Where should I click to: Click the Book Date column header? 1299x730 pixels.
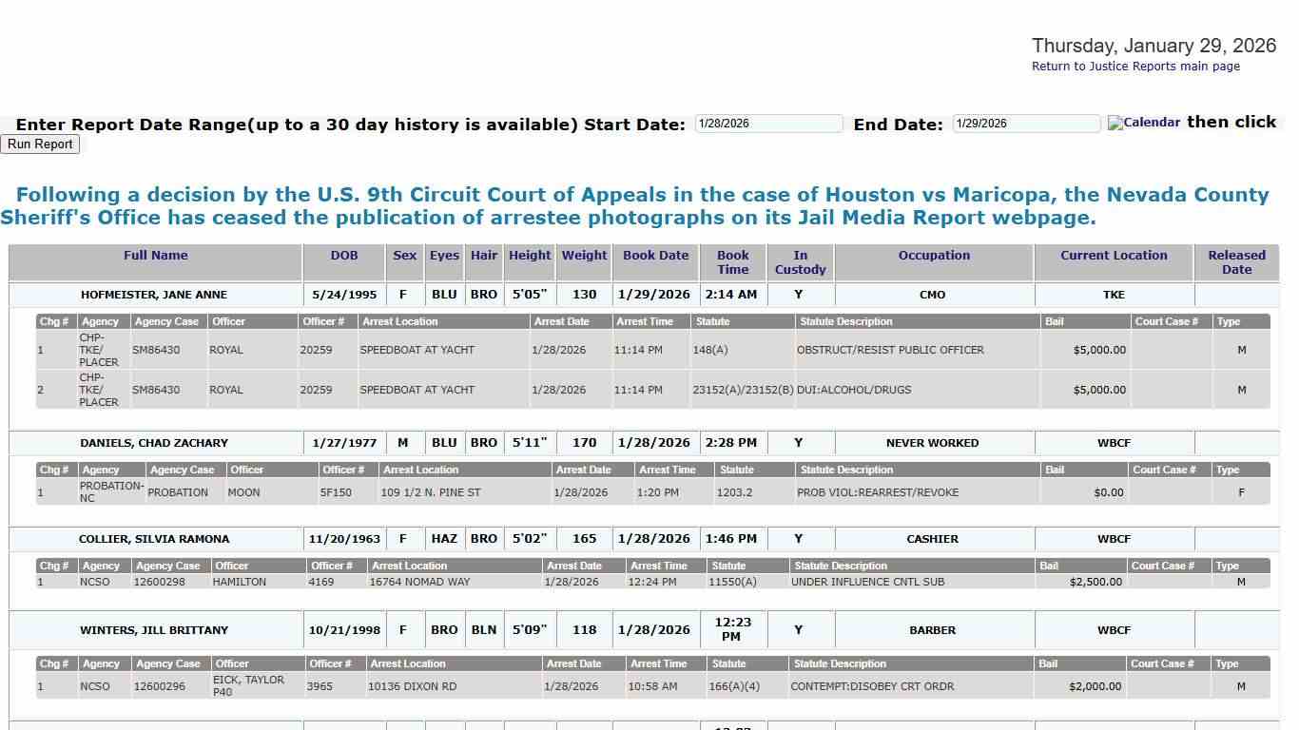[655, 255]
